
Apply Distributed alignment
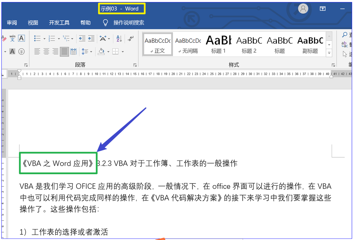coord(74,52)
